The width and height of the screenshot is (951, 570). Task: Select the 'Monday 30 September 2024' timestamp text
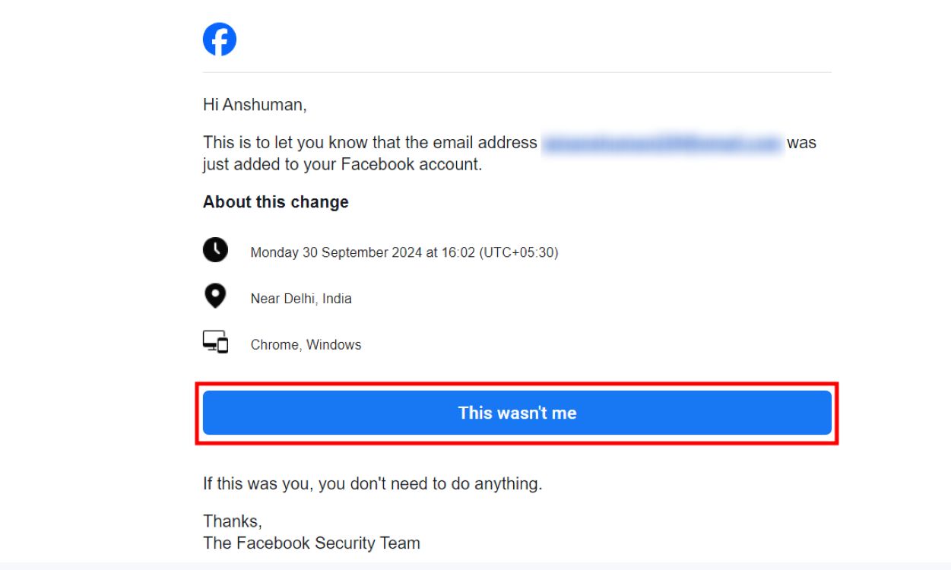click(404, 252)
